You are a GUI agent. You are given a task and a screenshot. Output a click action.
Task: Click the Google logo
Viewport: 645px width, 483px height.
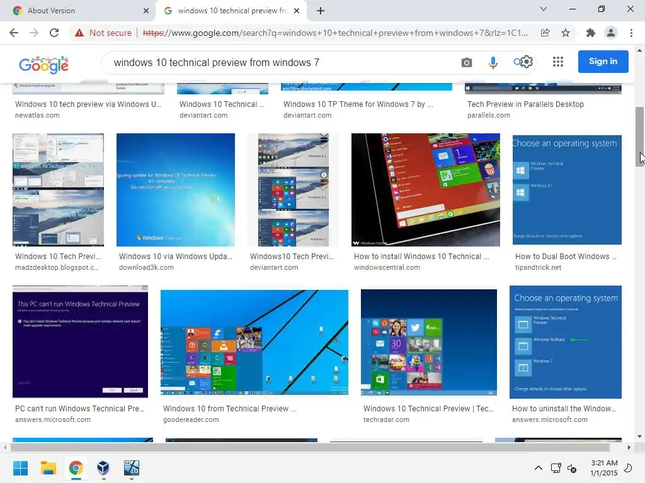click(x=43, y=65)
